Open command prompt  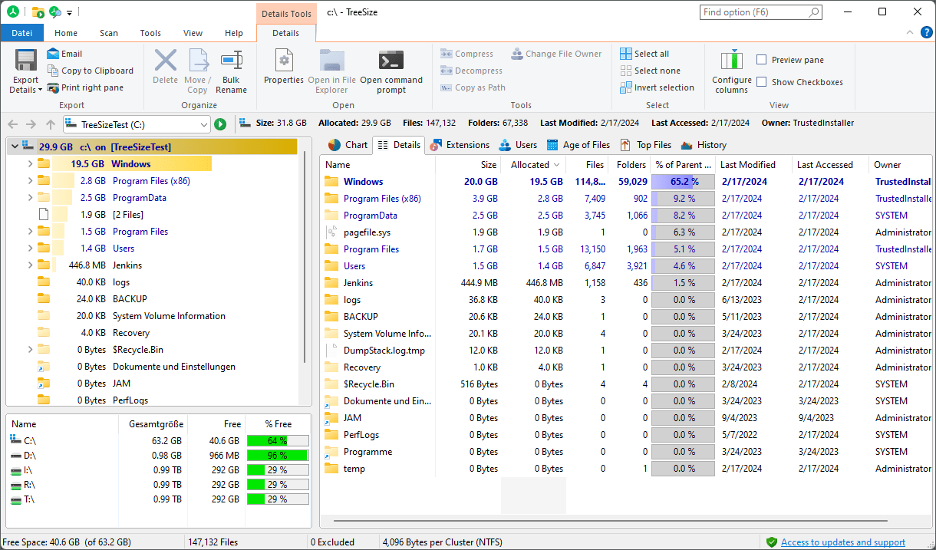pyautogui.click(x=391, y=71)
